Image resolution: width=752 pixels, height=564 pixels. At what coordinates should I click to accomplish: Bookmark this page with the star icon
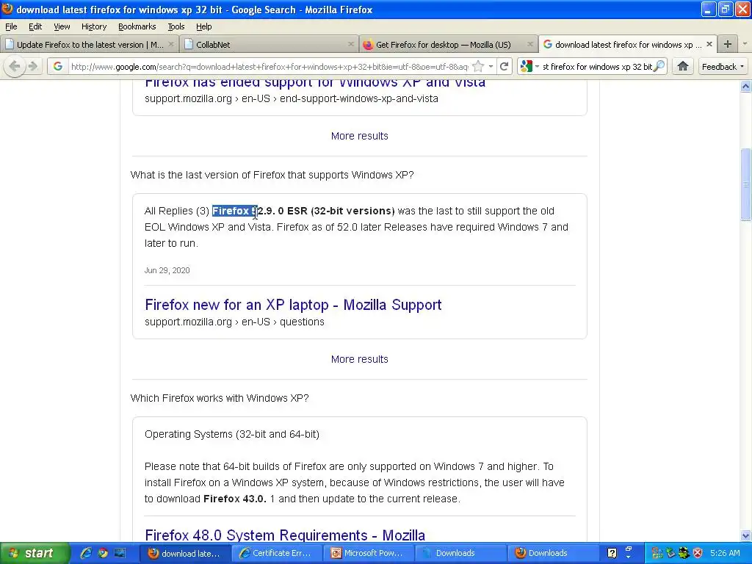click(477, 66)
